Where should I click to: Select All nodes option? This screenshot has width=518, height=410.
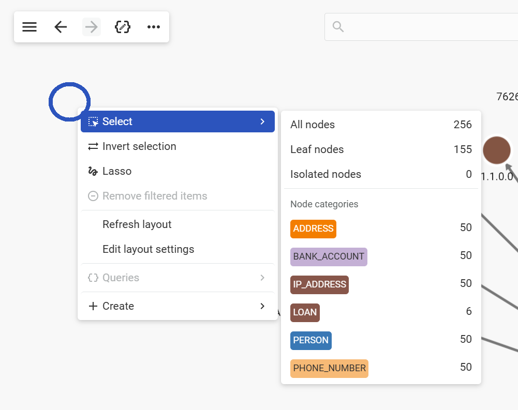coord(313,125)
